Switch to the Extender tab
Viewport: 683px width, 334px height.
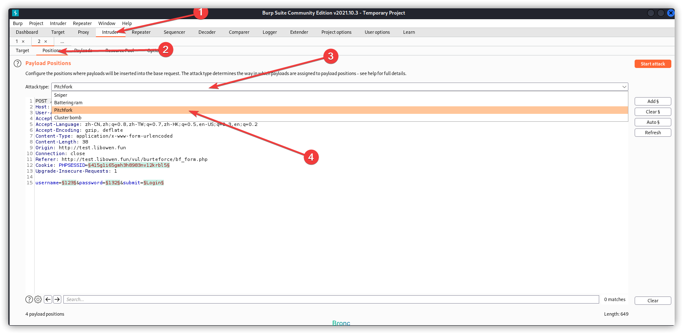[x=299, y=32]
